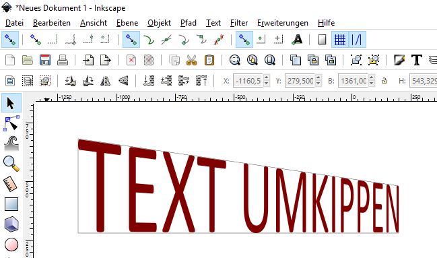This screenshot has height=258, width=437.
Task: Select the 3D box tool
Action: click(x=11, y=224)
